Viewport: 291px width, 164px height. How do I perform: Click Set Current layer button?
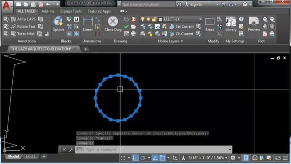(181, 26)
